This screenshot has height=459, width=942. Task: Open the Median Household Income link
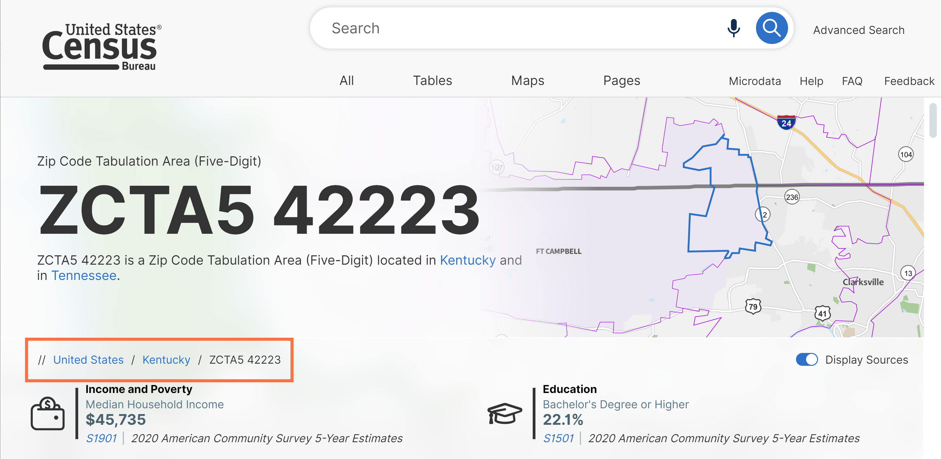pos(154,404)
